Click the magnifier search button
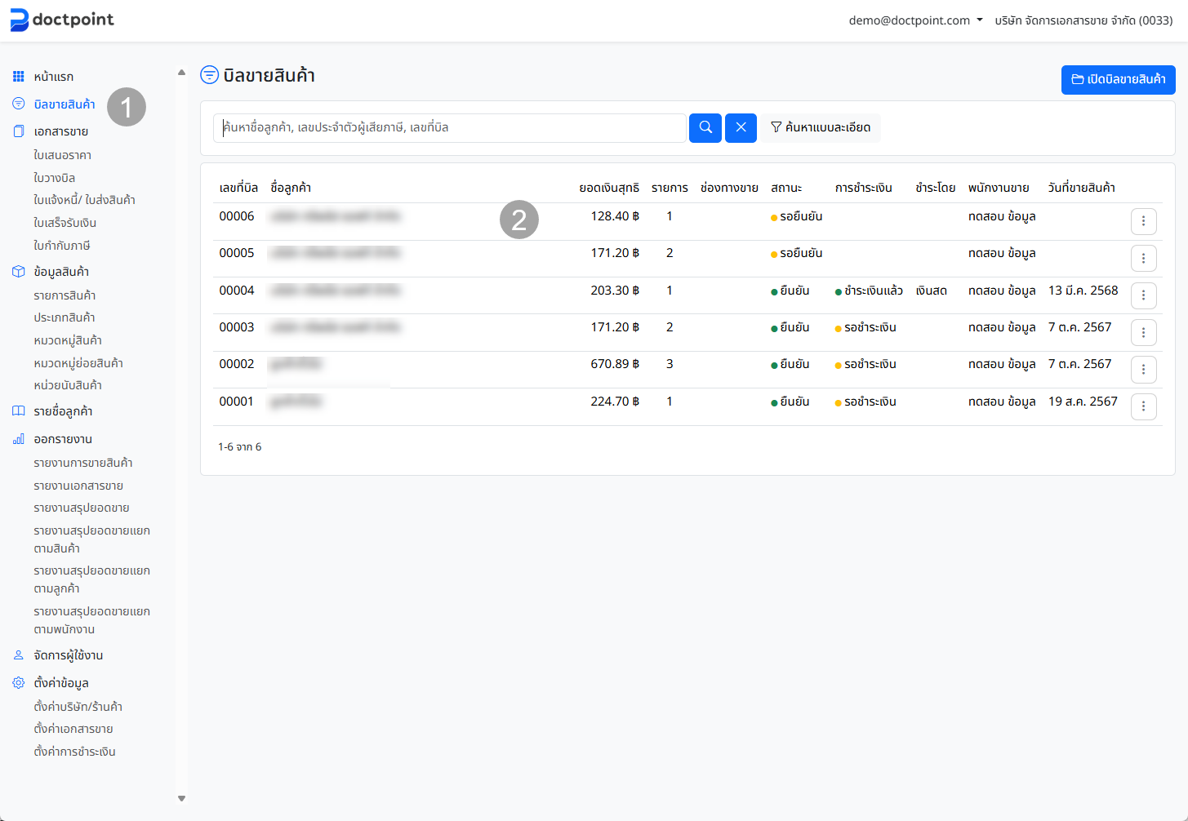 tap(705, 127)
